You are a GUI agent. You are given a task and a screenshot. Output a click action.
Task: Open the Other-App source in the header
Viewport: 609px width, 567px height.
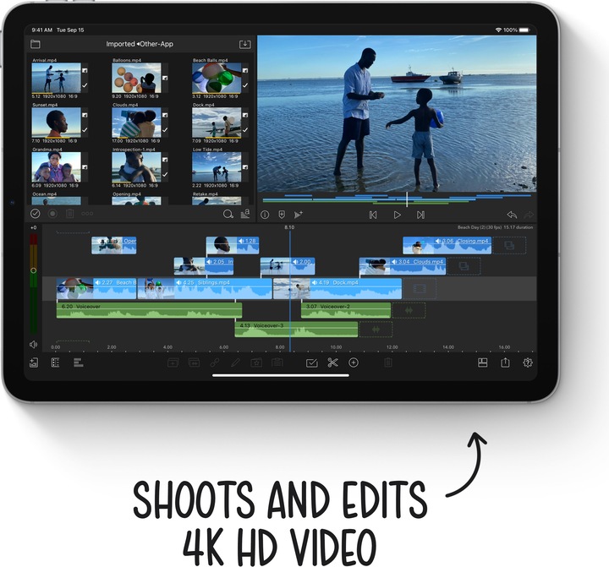(156, 44)
